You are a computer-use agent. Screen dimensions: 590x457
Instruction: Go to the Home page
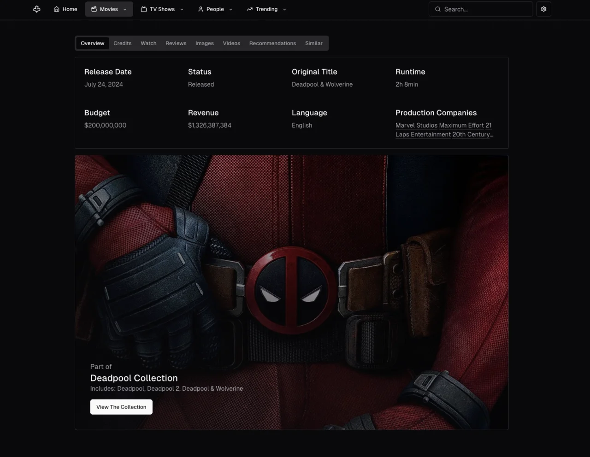(x=65, y=9)
